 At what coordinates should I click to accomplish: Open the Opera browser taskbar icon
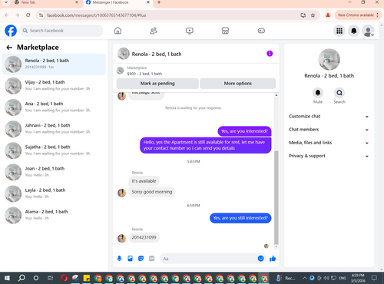(x=64, y=278)
